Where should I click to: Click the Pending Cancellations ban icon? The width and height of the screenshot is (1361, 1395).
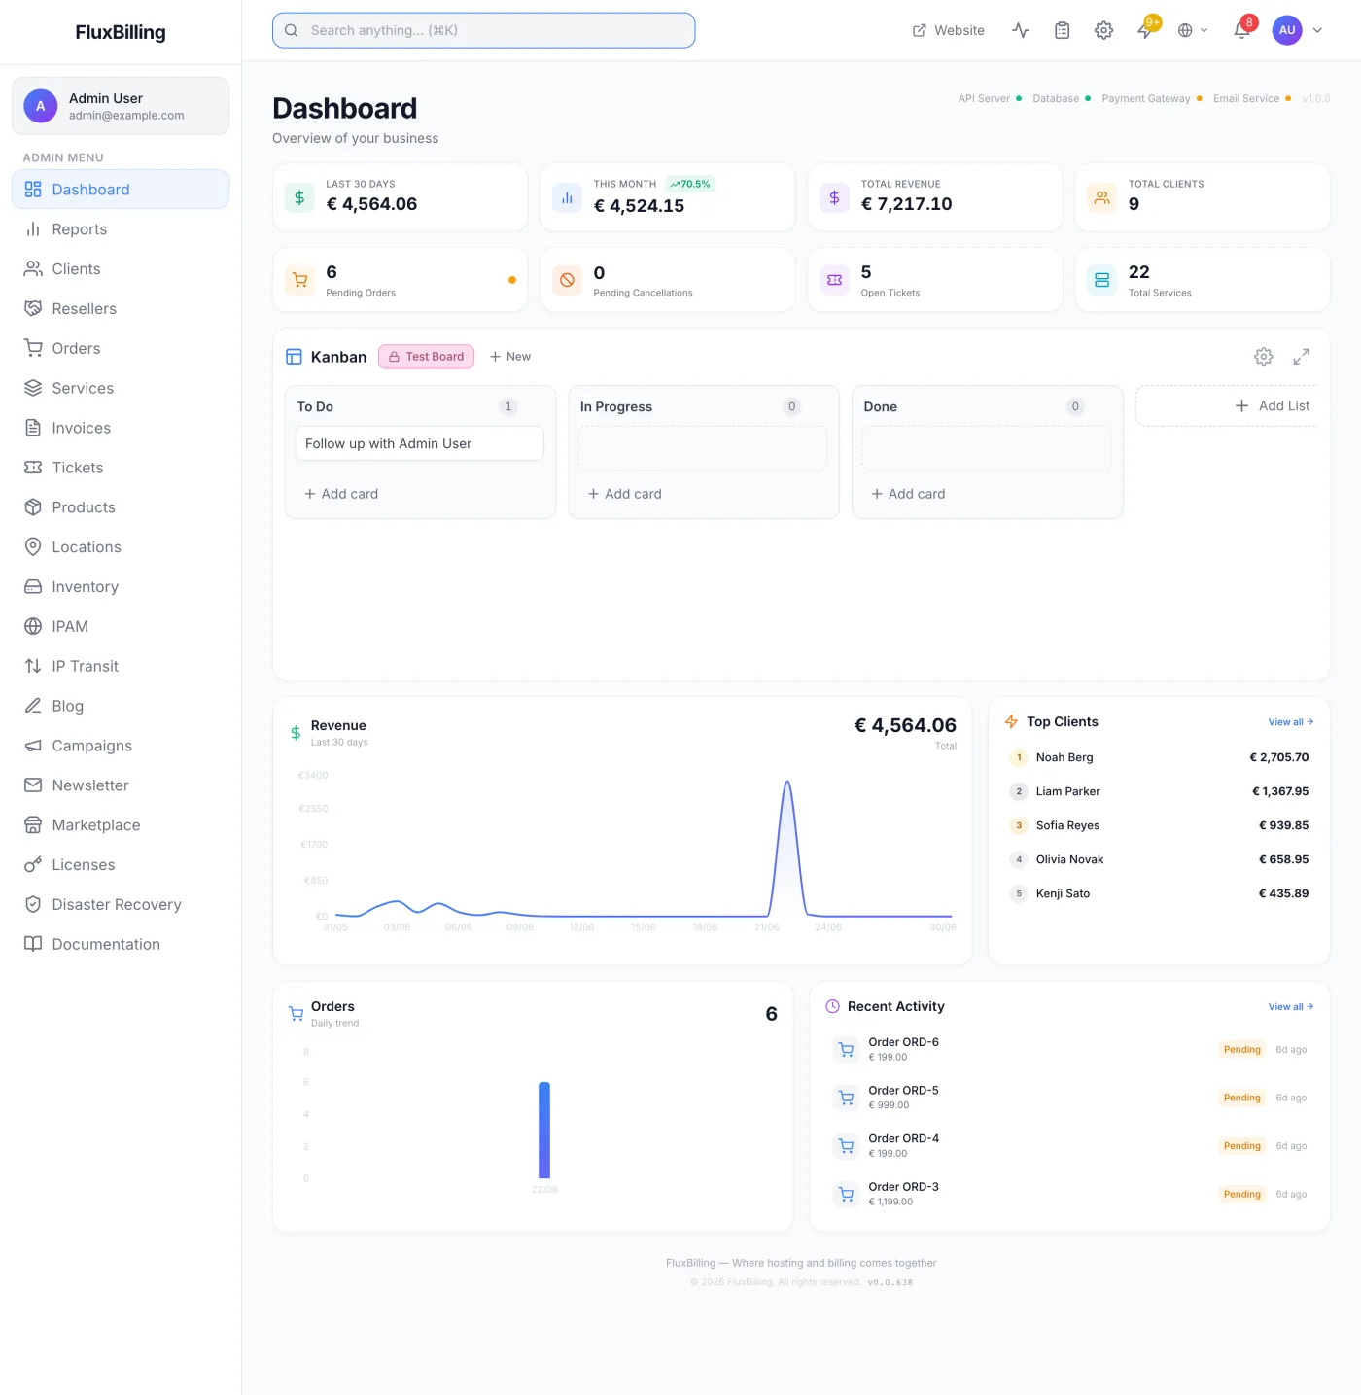pyautogui.click(x=567, y=280)
